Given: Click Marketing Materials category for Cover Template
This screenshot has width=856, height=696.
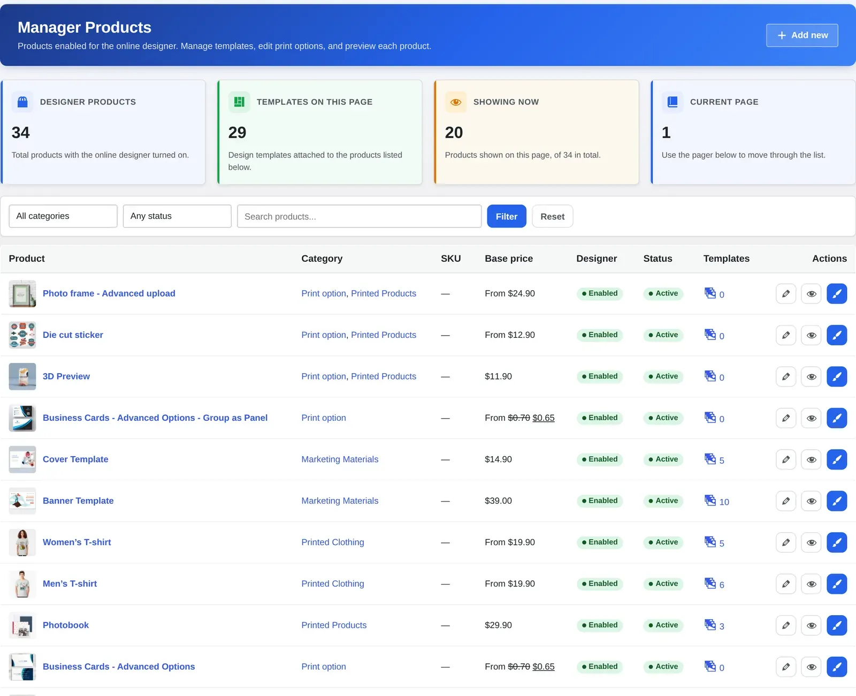Looking at the screenshot, I should click(x=340, y=459).
